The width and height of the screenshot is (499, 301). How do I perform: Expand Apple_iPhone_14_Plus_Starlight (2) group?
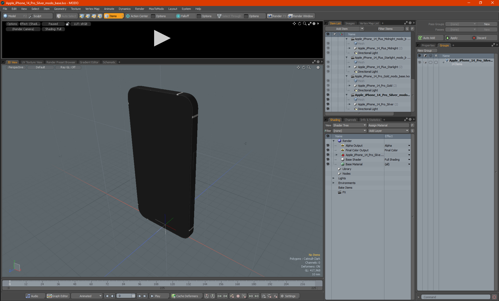click(350, 67)
